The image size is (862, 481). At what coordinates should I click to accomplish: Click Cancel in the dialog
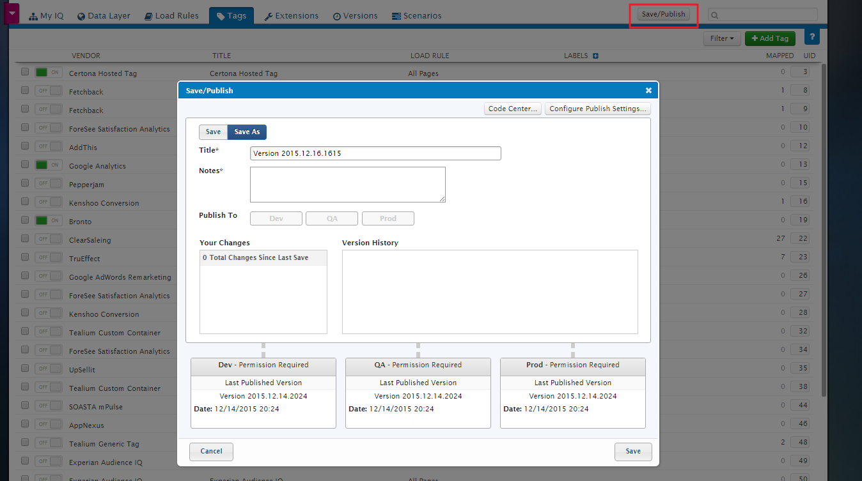pos(211,451)
